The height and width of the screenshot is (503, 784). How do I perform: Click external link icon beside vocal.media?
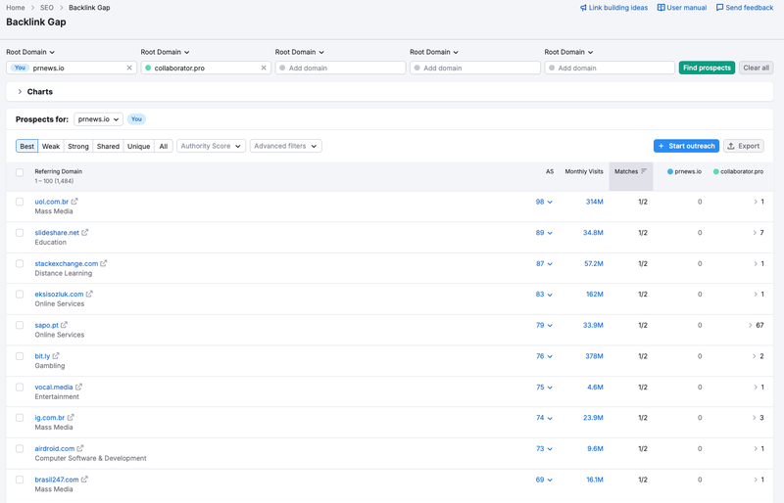[x=78, y=388]
